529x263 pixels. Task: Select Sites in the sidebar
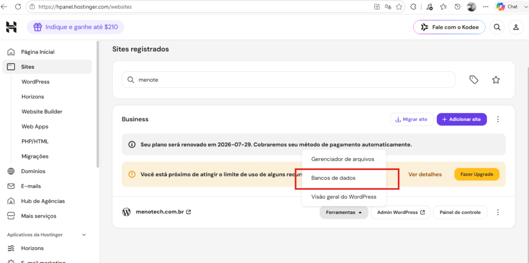(x=47, y=67)
